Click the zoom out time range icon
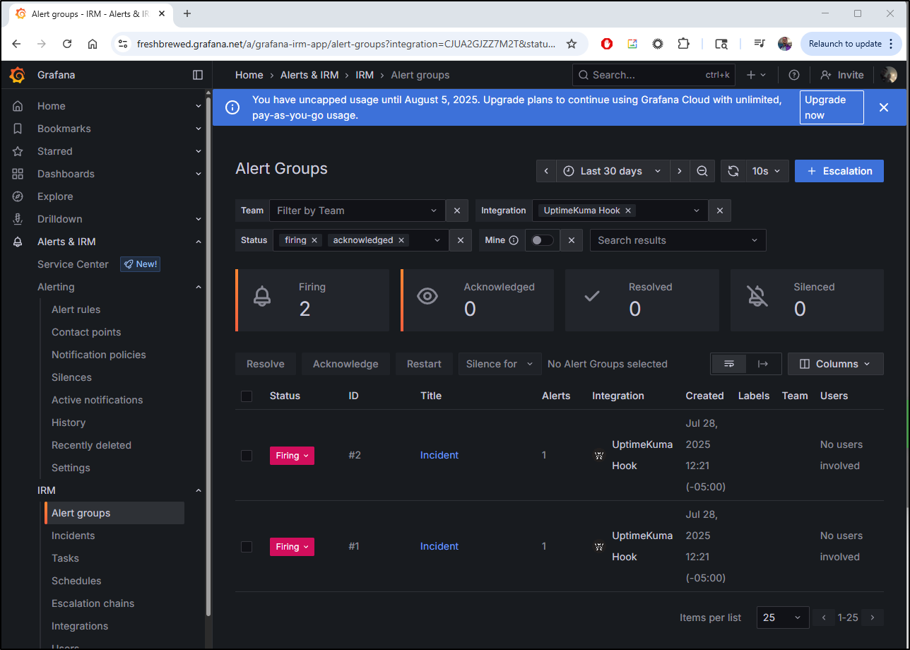This screenshot has width=910, height=650. 702,171
